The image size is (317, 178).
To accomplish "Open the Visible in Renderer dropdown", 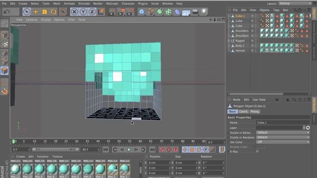I will [x=283, y=137].
